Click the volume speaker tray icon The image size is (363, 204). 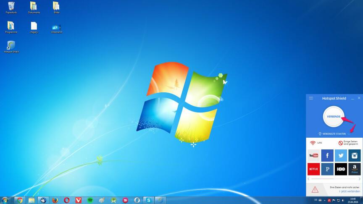click(343, 201)
